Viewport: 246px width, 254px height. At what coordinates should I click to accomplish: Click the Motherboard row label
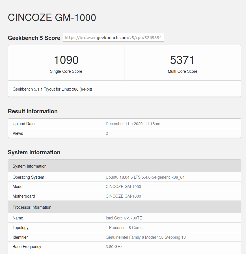tap(24, 196)
